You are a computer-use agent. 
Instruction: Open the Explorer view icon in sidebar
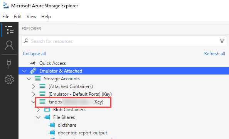[9, 30]
